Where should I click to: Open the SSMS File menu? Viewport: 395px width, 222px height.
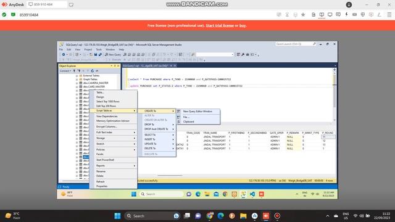pos(61,49)
